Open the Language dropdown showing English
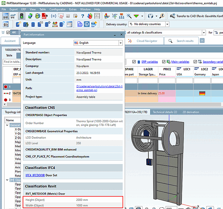223x209 pixels. (98, 43)
